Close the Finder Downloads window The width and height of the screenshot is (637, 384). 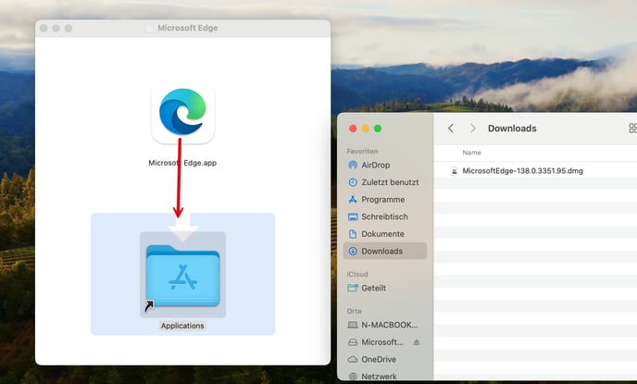coord(353,129)
